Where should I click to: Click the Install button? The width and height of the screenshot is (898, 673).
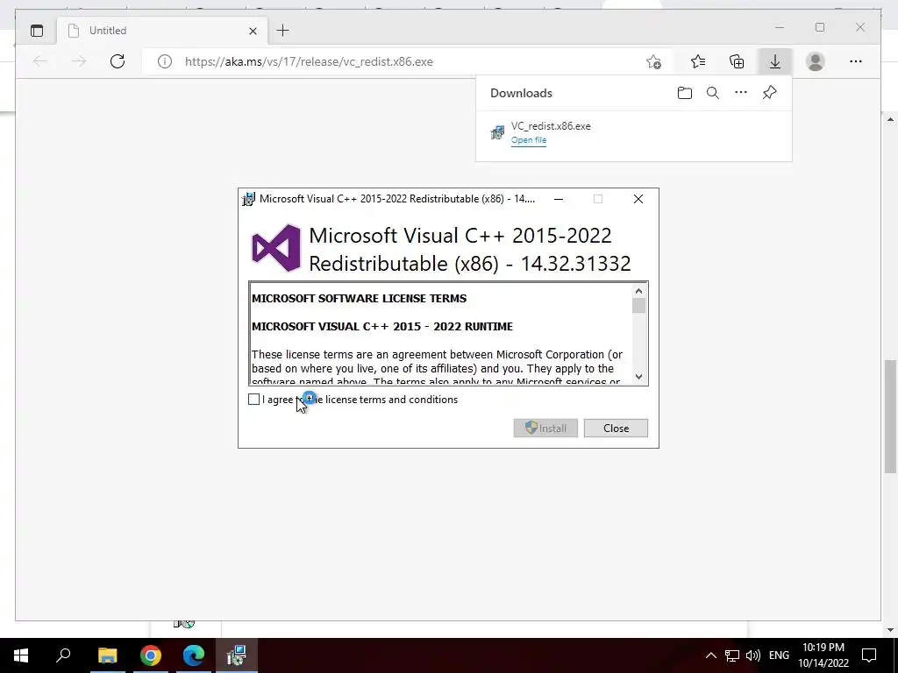[x=545, y=428]
